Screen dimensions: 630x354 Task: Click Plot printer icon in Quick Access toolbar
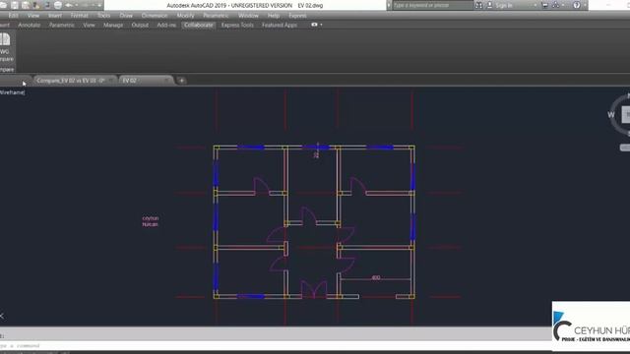point(57,5)
